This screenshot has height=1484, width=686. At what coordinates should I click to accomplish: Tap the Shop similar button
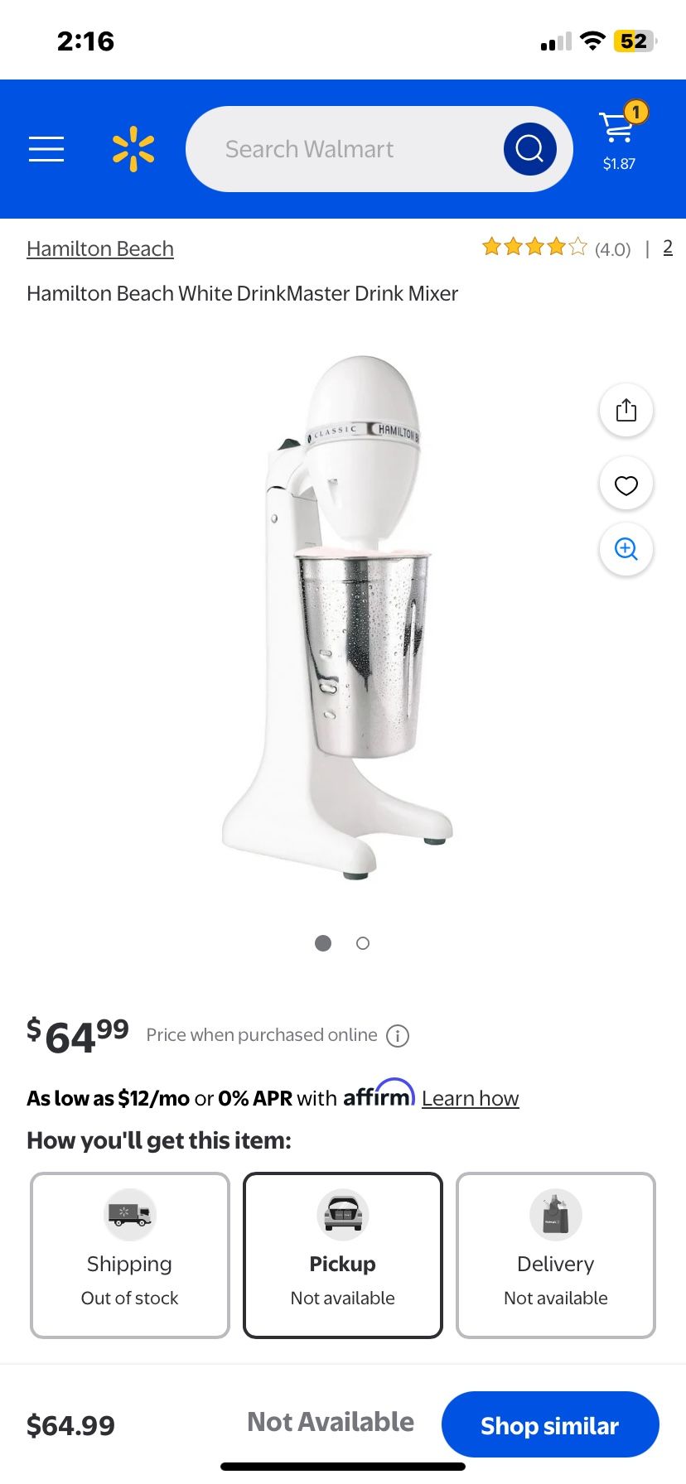click(x=550, y=1424)
